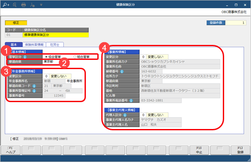This screenshot has width=251, height=162.
Task: Click the 修正 mode label
Action: point(16,23)
